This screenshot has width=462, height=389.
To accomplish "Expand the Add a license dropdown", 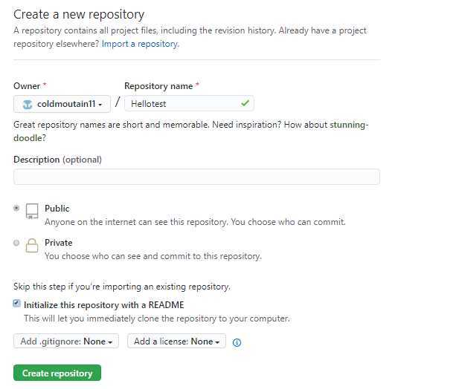I will click(x=176, y=341).
